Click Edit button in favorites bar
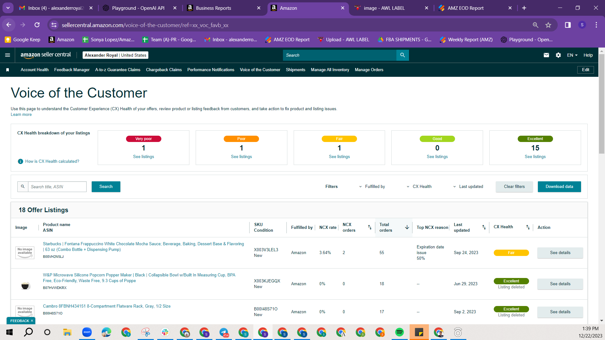The height and width of the screenshot is (340, 605). (585, 70)
